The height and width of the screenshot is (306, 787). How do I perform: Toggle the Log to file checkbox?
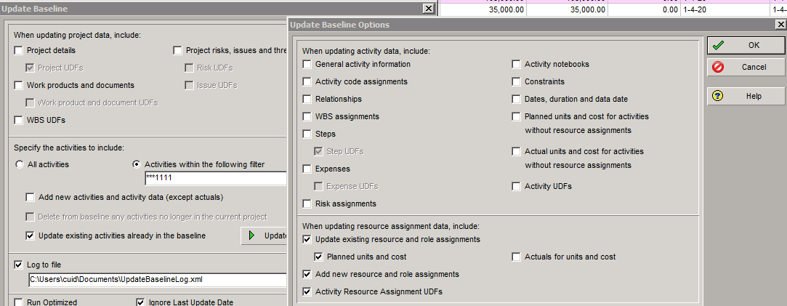coord(19,265)
